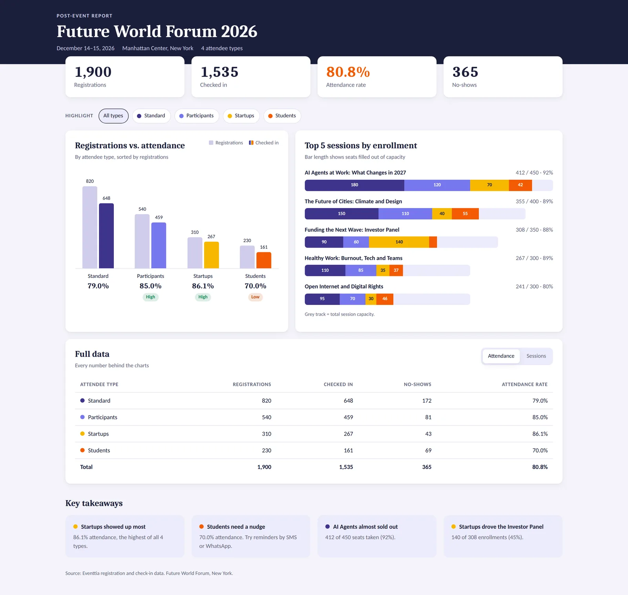Click session title The Future of Cities
The height and width of the screenshot is (595, 628).
(x=353, y=201)
